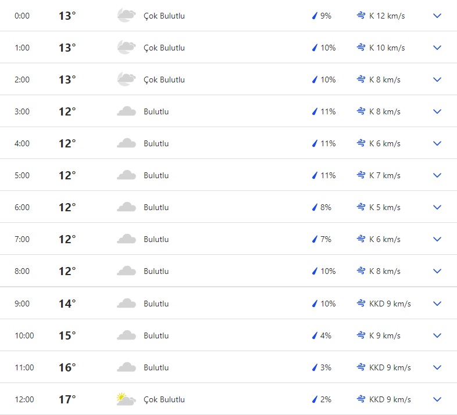Expand the 6:00 forecast row chevron

click(437, 207)
